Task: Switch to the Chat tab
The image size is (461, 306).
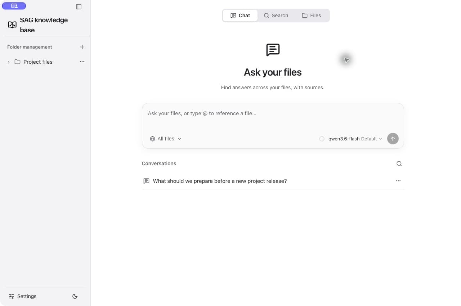Action: tap(240, 15)
